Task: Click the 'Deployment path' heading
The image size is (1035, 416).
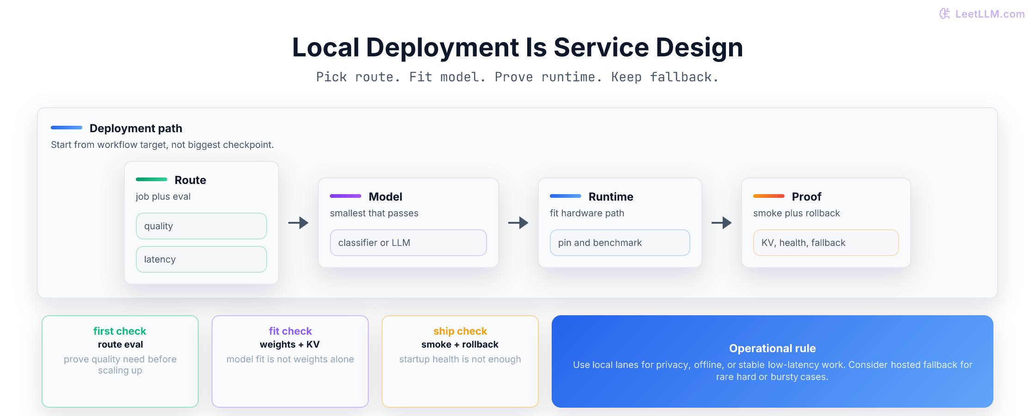Action: pos(136,128)
